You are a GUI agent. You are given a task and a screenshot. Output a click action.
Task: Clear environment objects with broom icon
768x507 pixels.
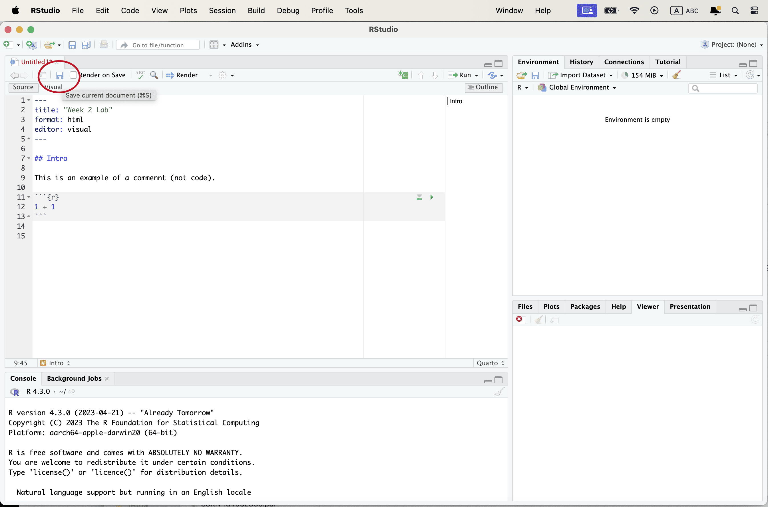tap(676, 75)
